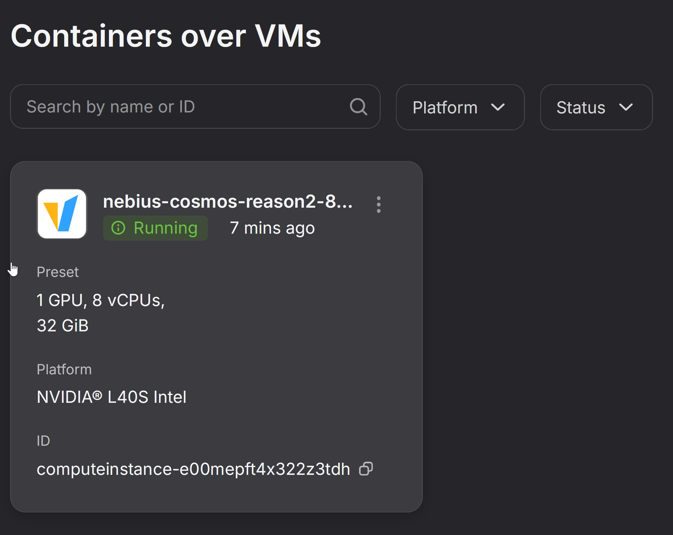The height and width of the screenshot is (535, 673).
Task: Open the nebius-cosmos-reason2-8... container
Action: (x=228, y=201)
